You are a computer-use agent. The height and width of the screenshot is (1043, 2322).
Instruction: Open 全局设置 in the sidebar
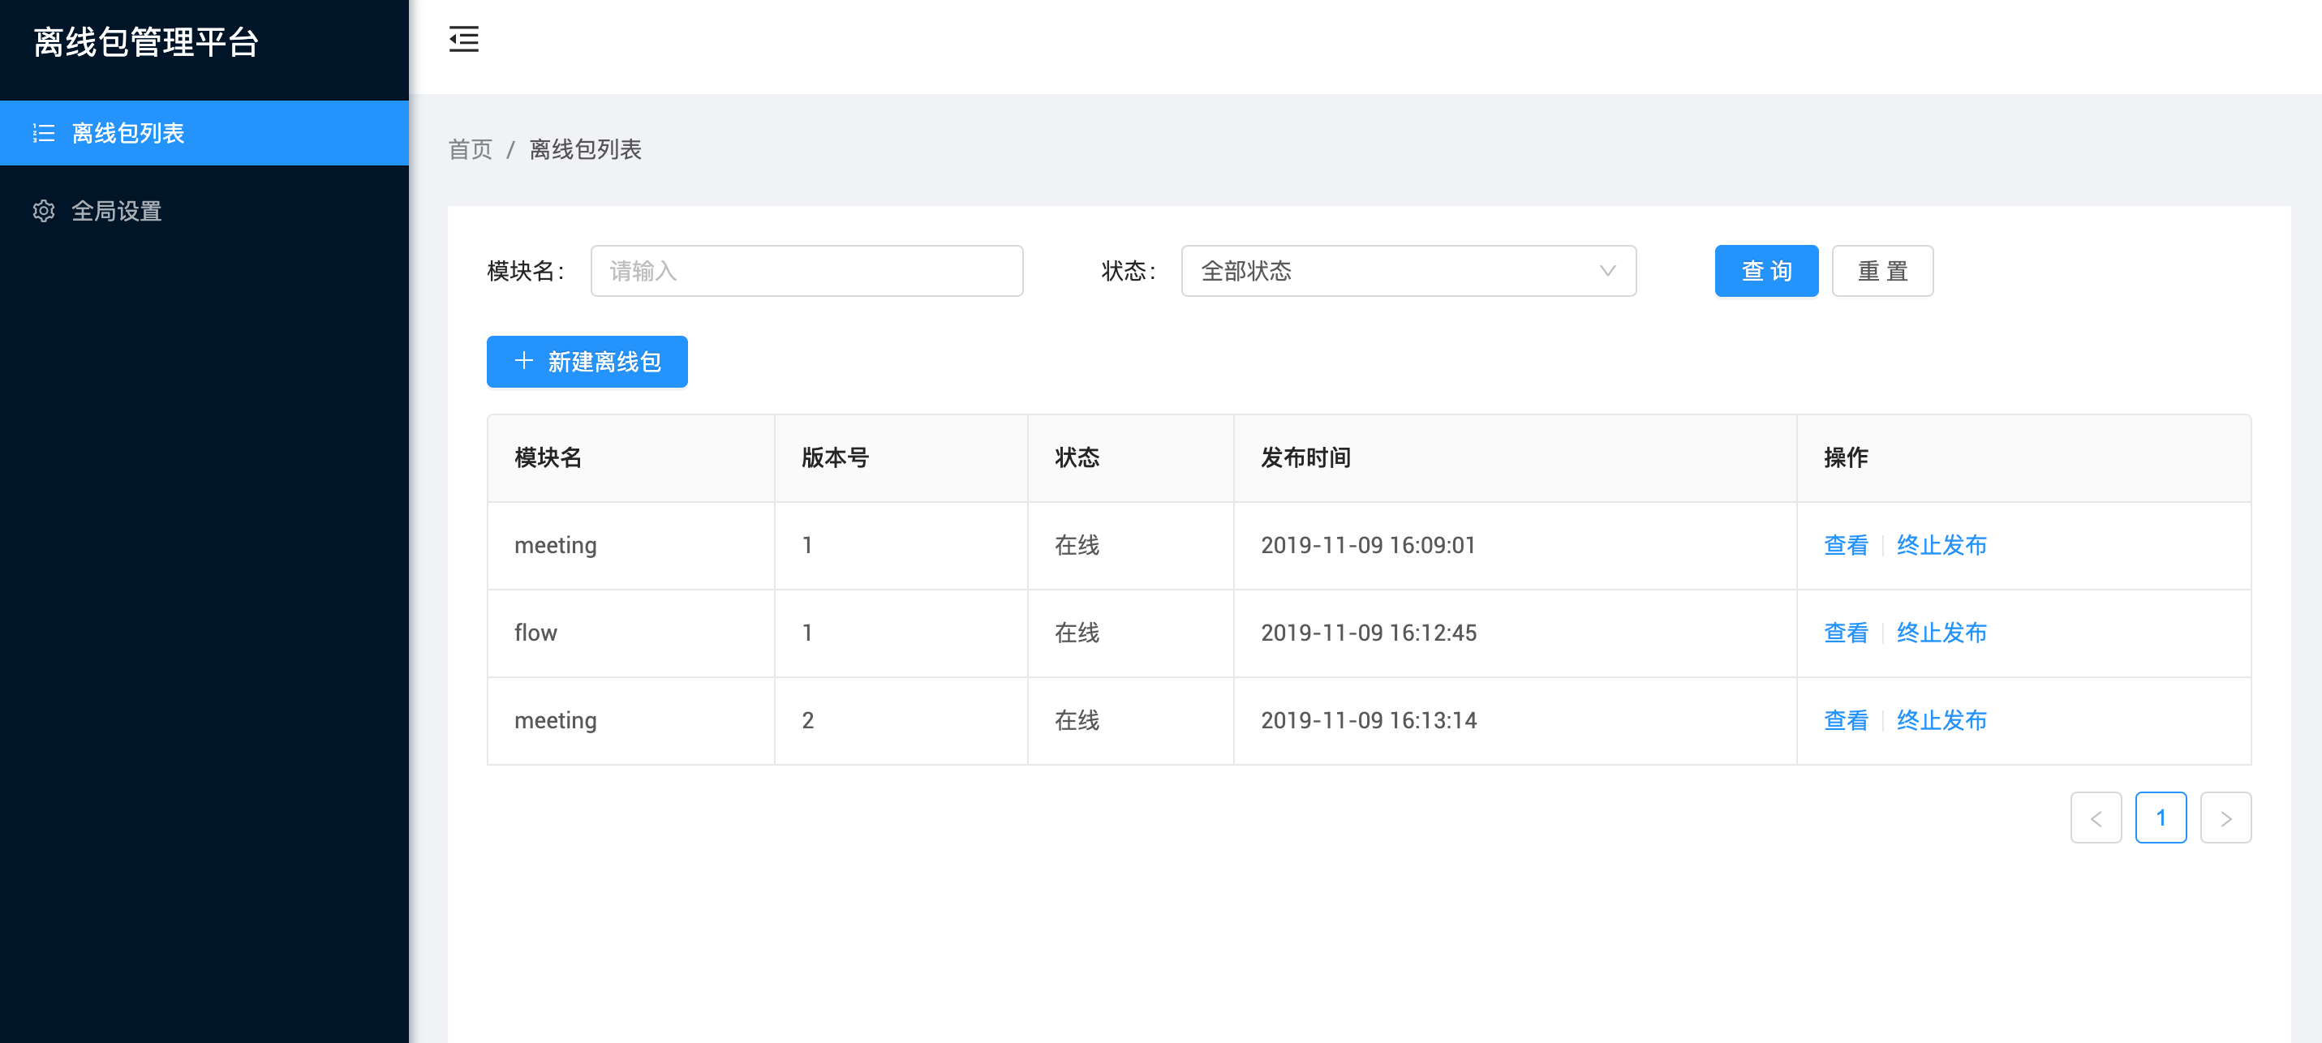(116, 211)
